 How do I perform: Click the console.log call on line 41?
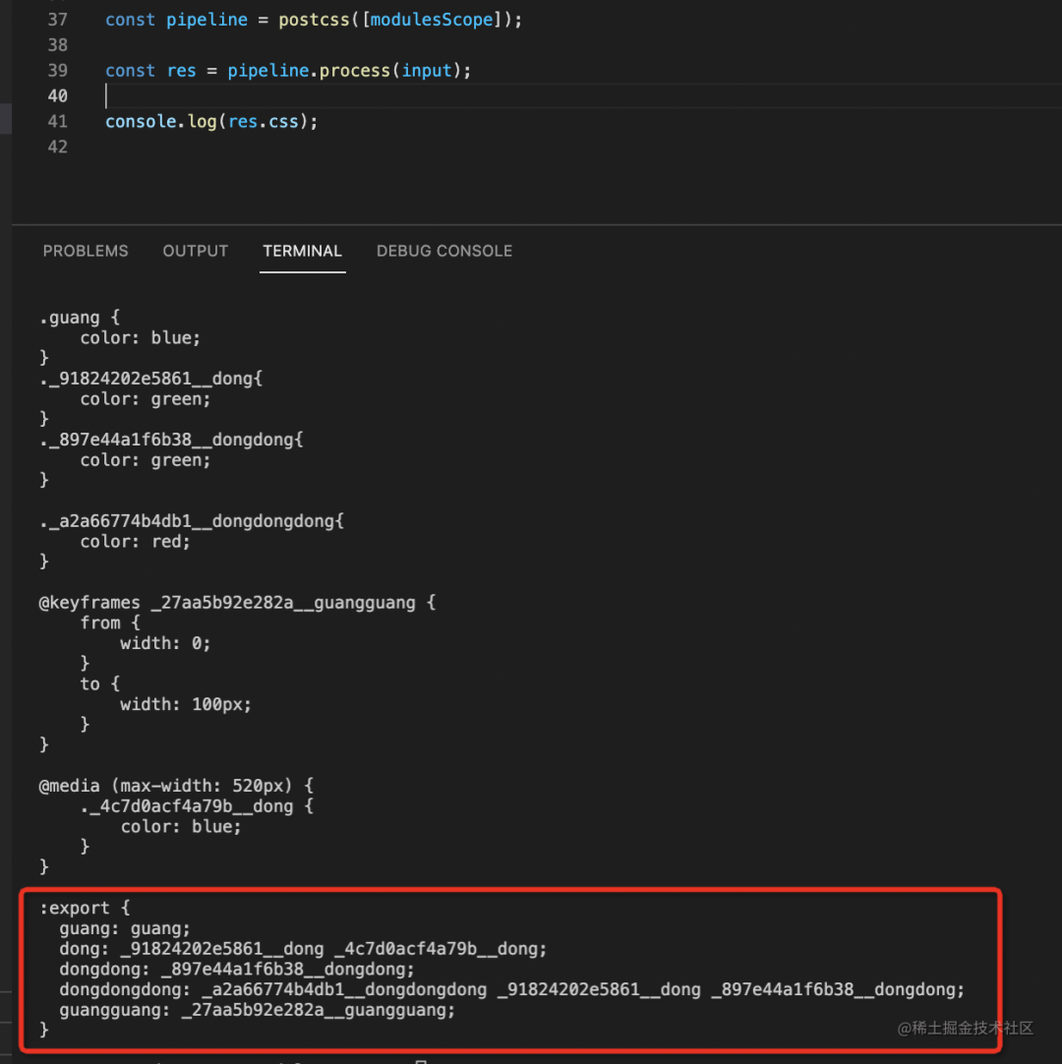click(161, 122)
